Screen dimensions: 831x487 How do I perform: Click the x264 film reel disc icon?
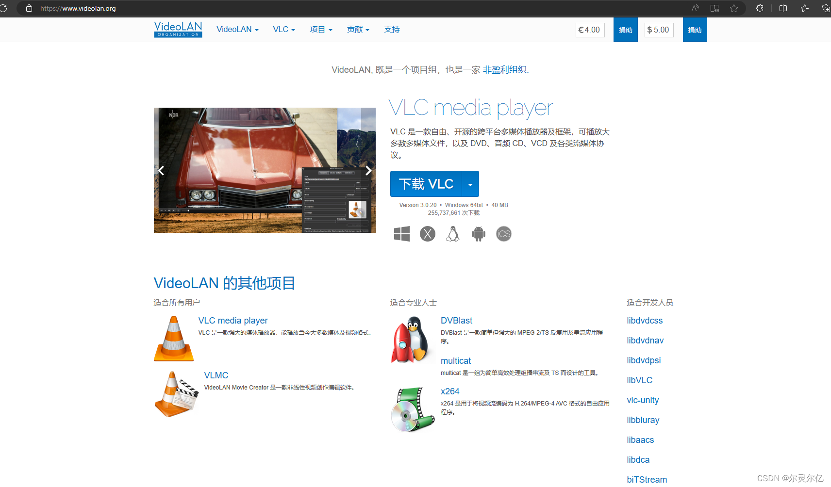413,409
